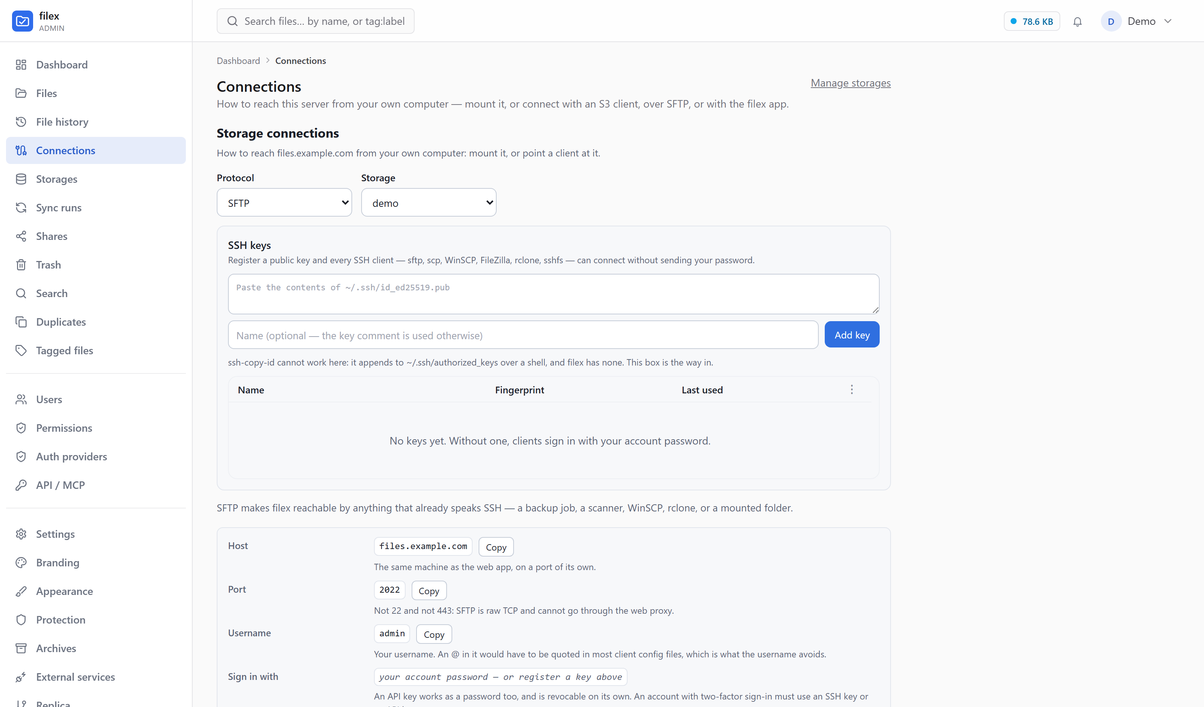
Task: Click the External services plug icon
Action: 21,677
